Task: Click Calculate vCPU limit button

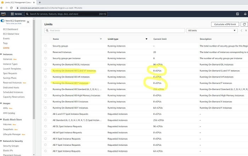Action: click(x=225, y=24)
